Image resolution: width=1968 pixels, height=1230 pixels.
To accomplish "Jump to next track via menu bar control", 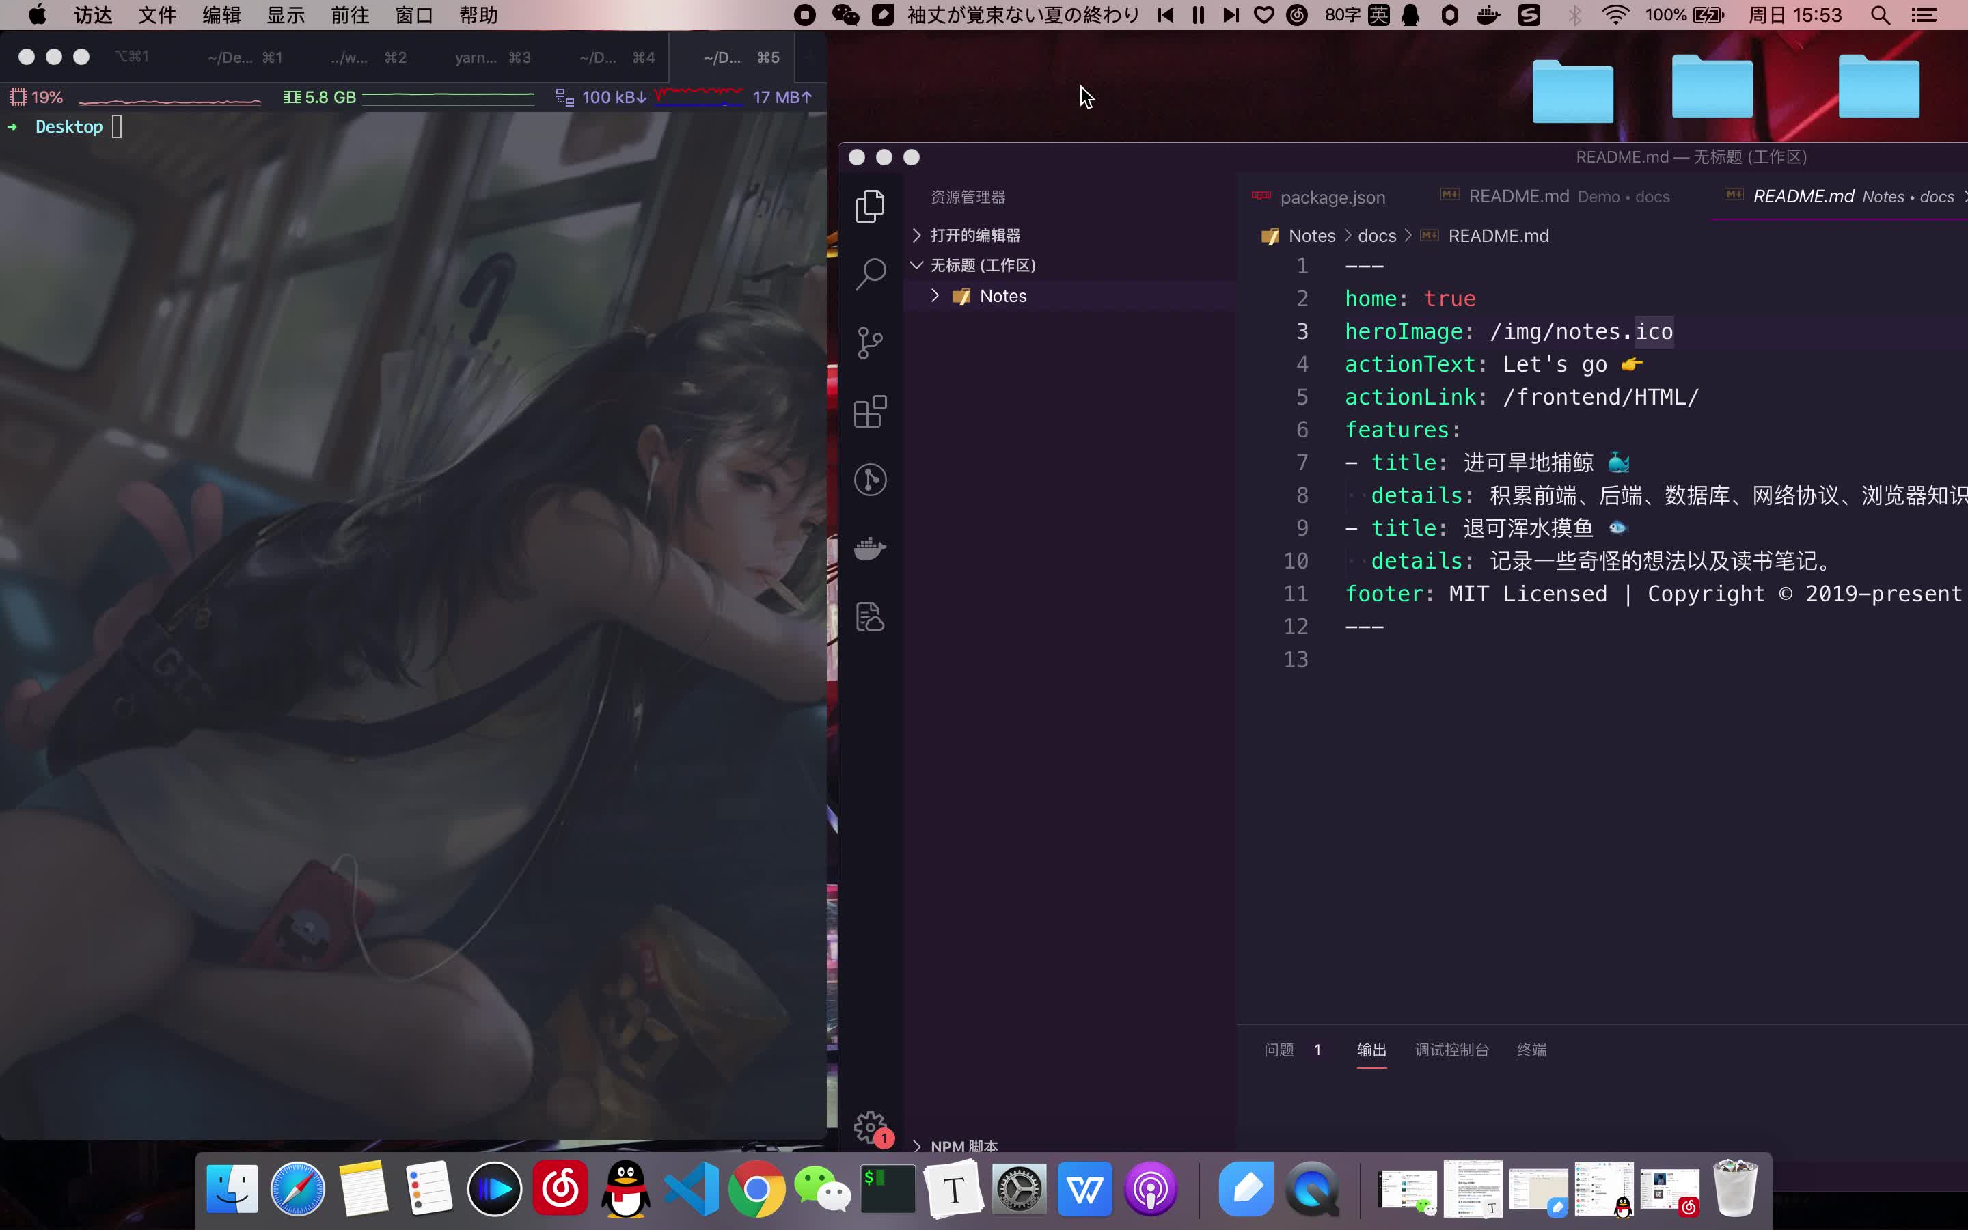I will pos(1229,14).
